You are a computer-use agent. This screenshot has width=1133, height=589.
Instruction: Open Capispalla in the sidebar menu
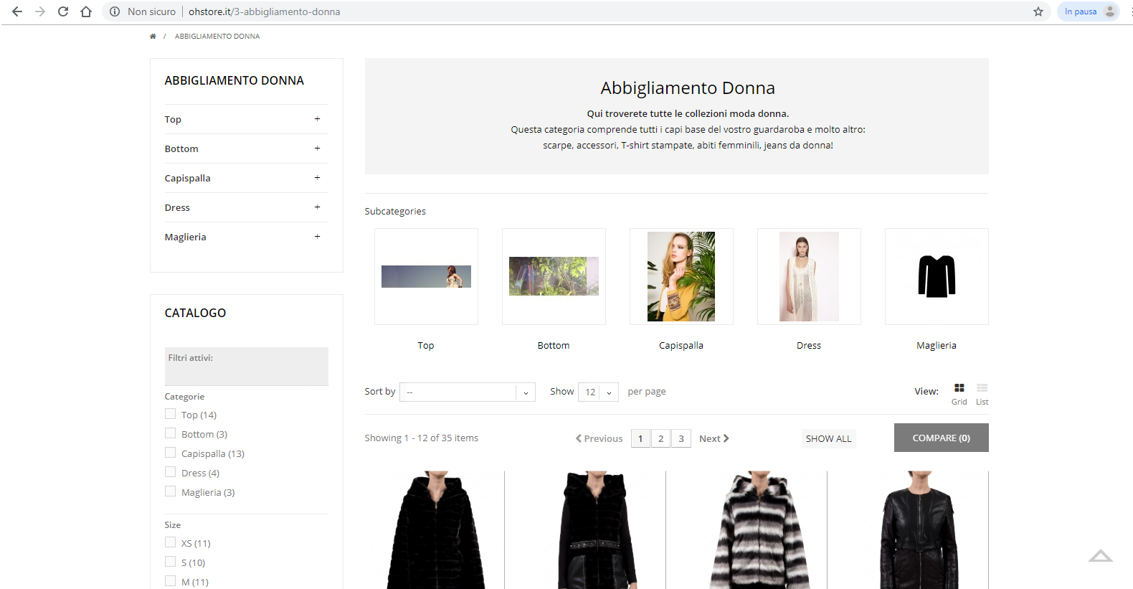(x=187, y=179)
